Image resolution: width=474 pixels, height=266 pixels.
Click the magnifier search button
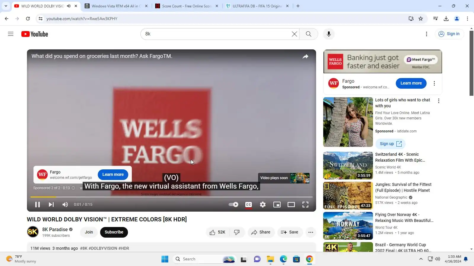tap(308, 34)
